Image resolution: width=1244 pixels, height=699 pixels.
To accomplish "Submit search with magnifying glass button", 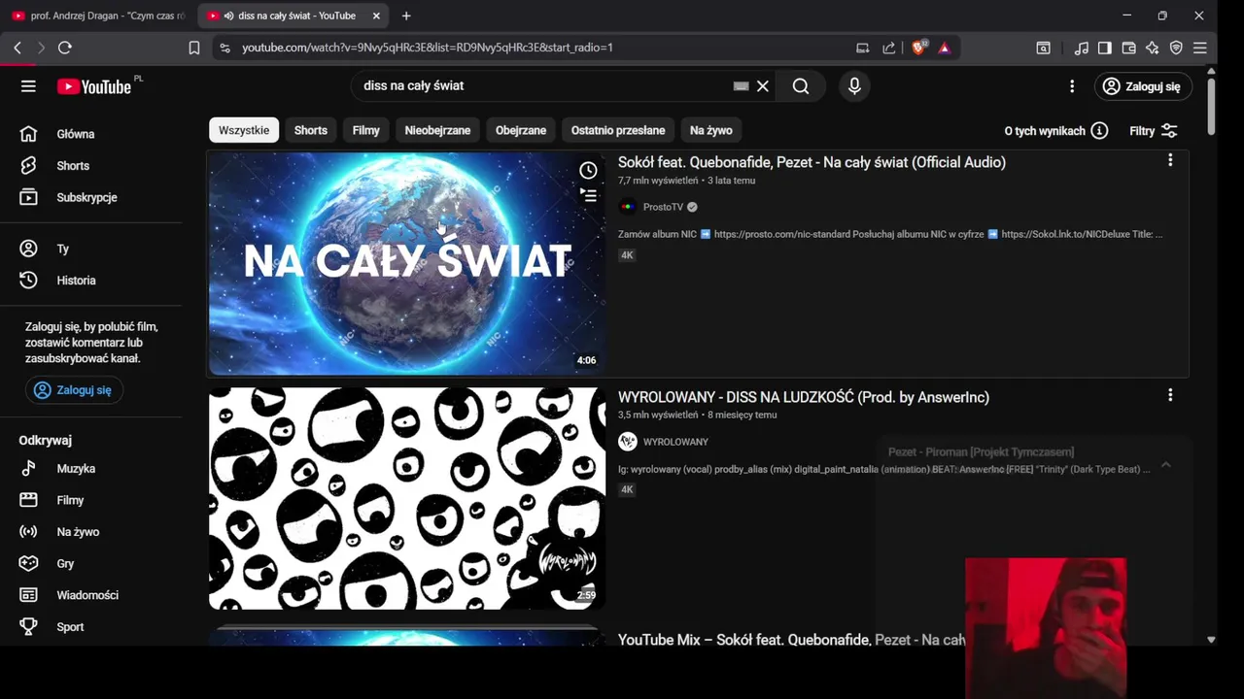I will tap(801, 85).
